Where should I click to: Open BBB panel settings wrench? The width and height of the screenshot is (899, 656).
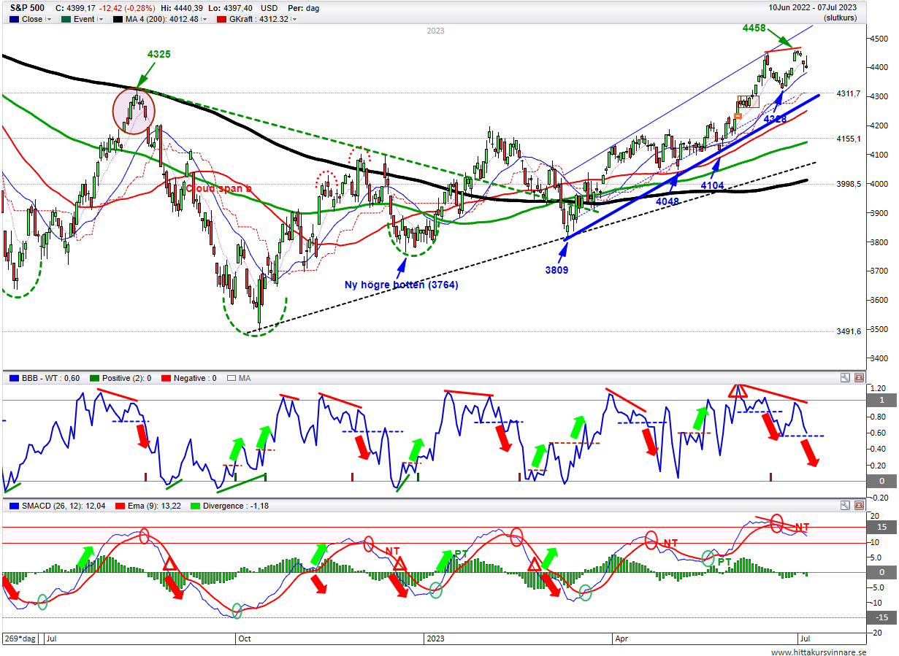846,378
